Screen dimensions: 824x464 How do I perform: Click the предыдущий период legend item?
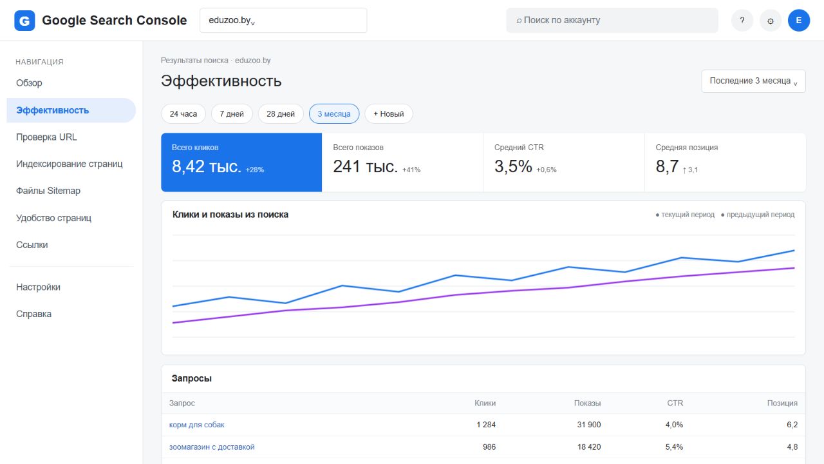pyautogui.click(x=758, y=215)
